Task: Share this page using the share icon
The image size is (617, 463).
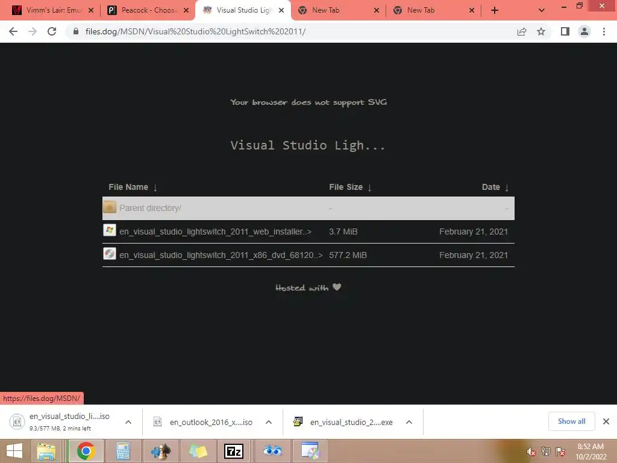Action: [x=522, y=31]
